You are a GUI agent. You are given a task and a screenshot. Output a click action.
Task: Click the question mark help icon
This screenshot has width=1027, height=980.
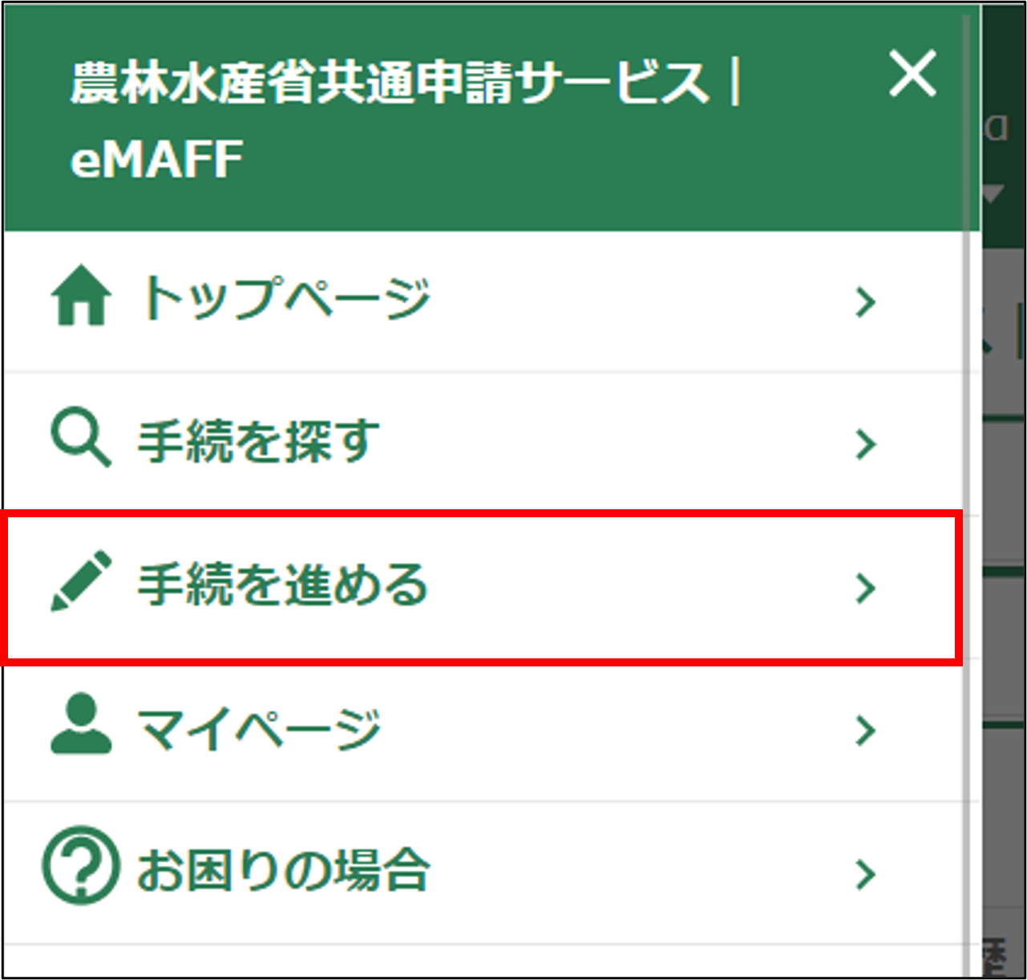tap(80, 866)
